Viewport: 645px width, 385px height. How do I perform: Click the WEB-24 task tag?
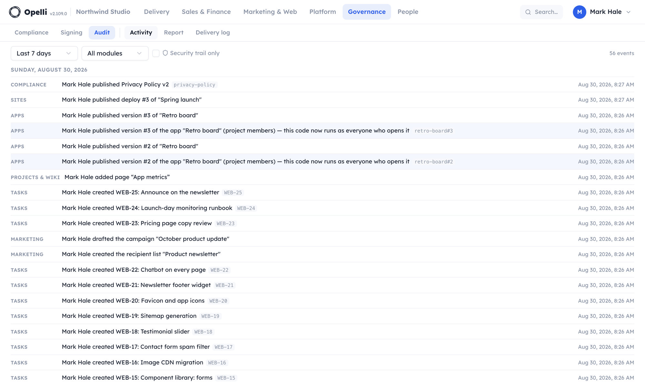tap(246, 208)
